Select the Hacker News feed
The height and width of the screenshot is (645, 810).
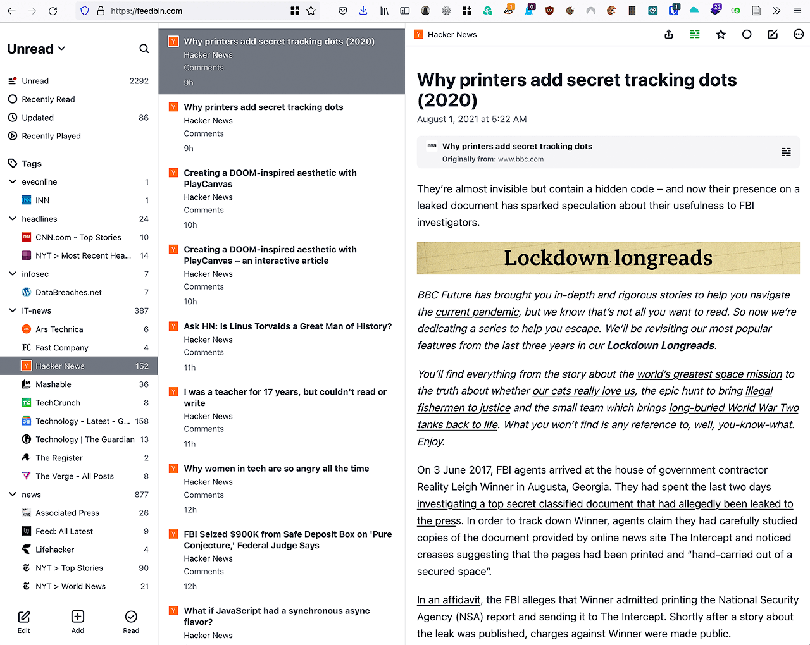pyautogui.click(x=78, y=366)
